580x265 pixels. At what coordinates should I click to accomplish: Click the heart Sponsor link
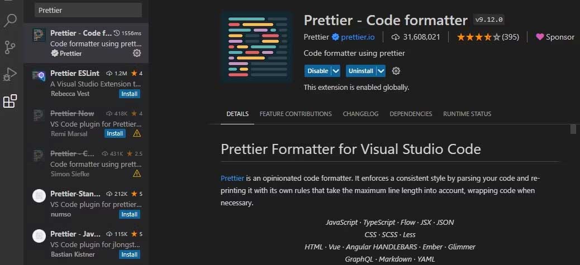point(555,37)
